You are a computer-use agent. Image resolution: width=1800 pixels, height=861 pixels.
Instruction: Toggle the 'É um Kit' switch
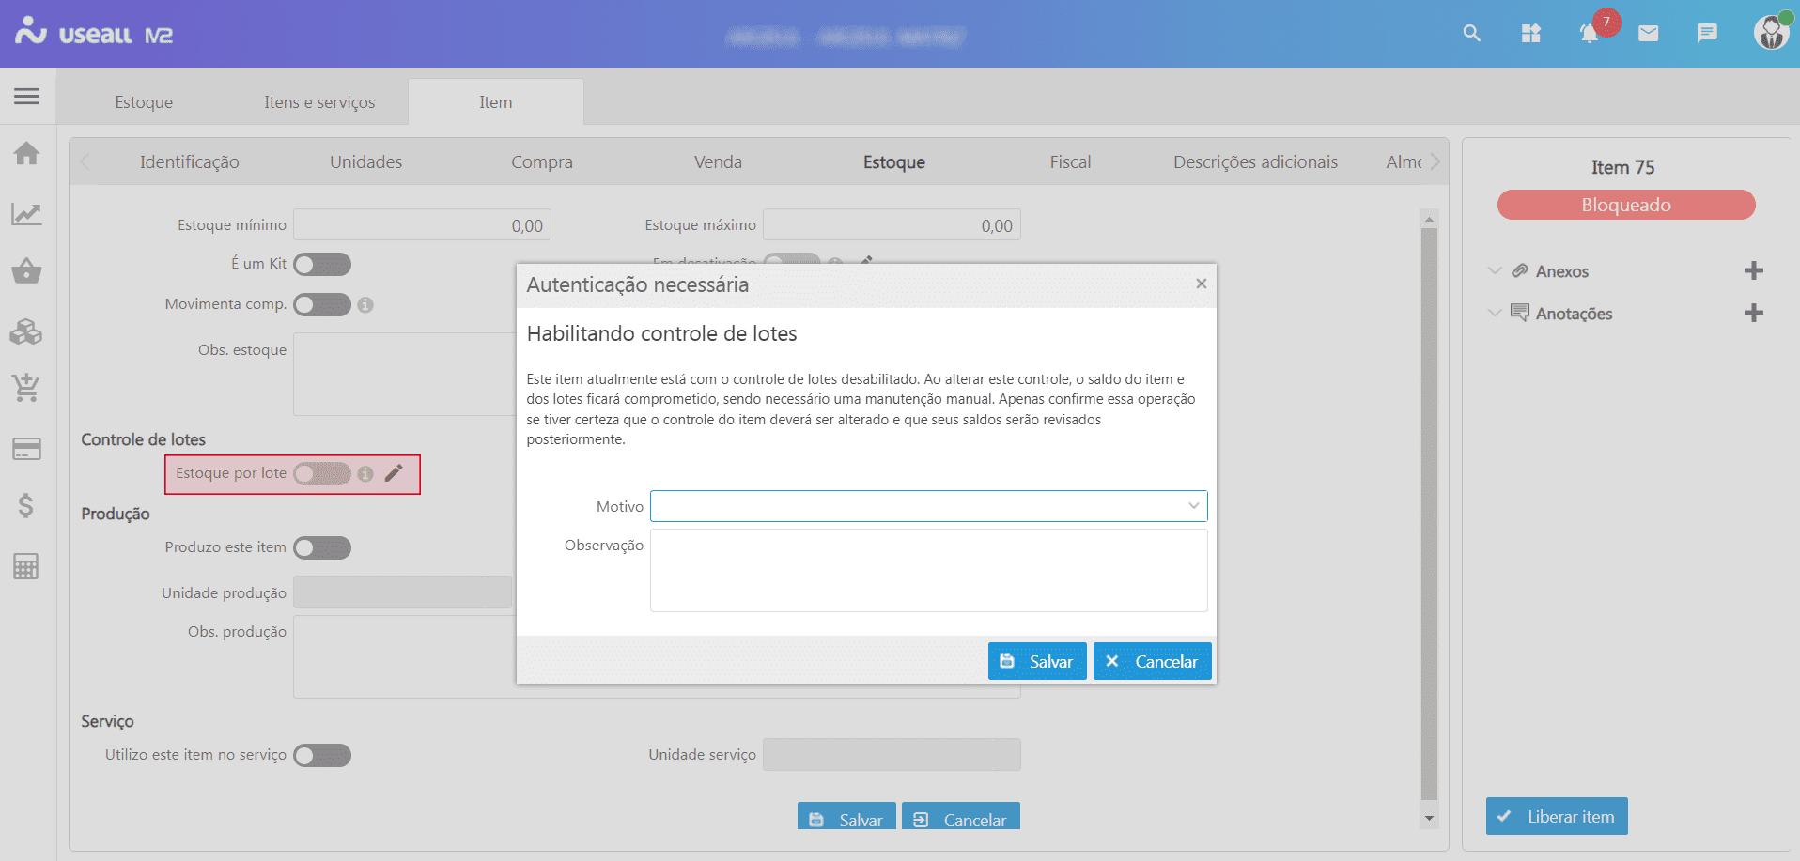321,265
